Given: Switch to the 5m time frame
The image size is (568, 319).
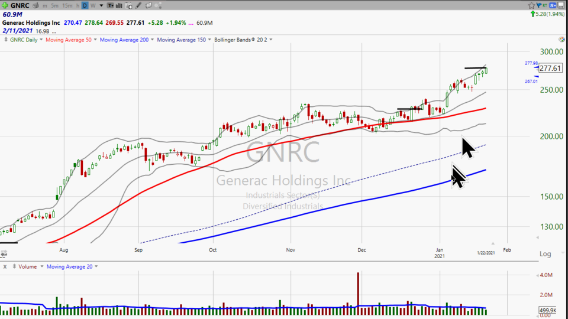Looking at the screenshot, I should coord(54,5).
